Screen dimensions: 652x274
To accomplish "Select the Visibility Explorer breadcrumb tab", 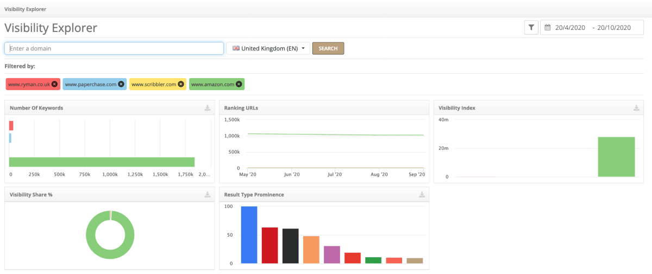I will 25,9.
